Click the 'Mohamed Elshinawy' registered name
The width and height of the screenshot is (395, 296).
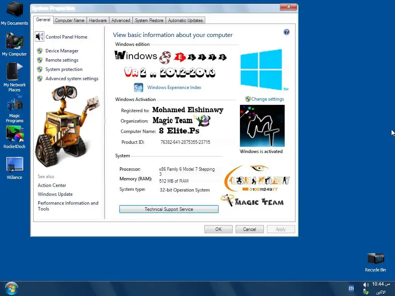pyautogui.click(x=188, y=110)
